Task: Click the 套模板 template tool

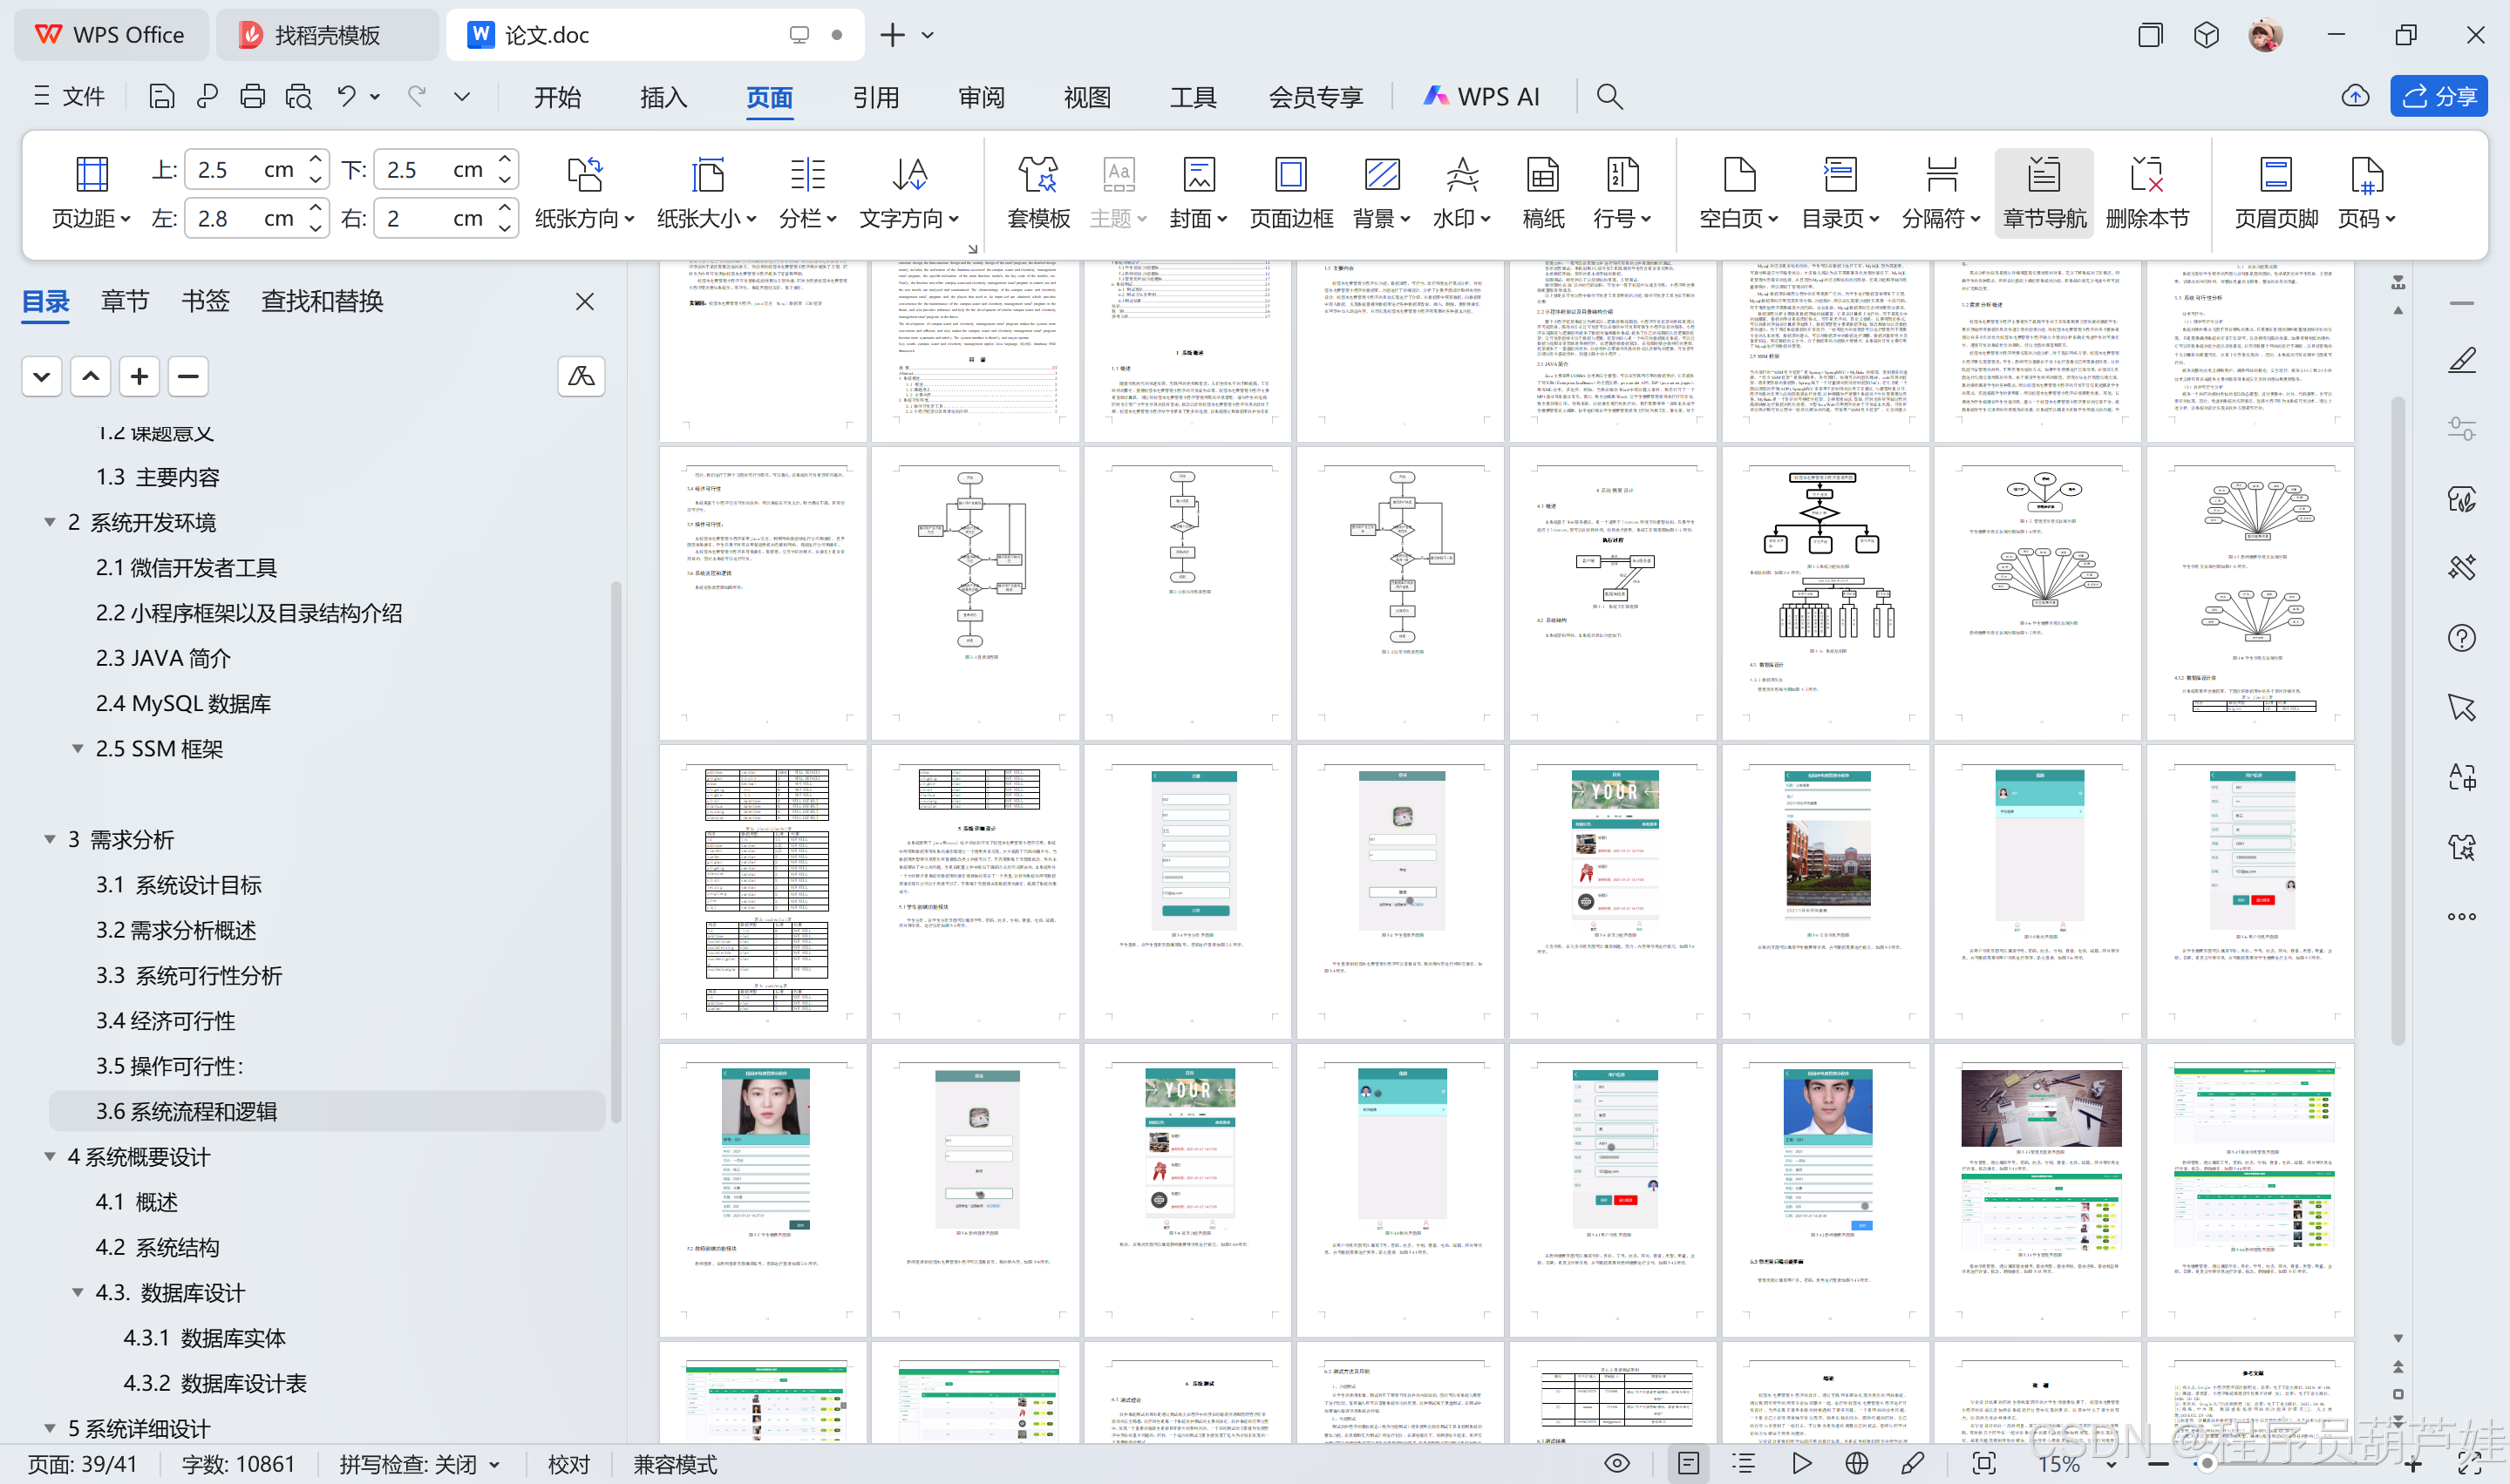Action: click(1038, 194)
